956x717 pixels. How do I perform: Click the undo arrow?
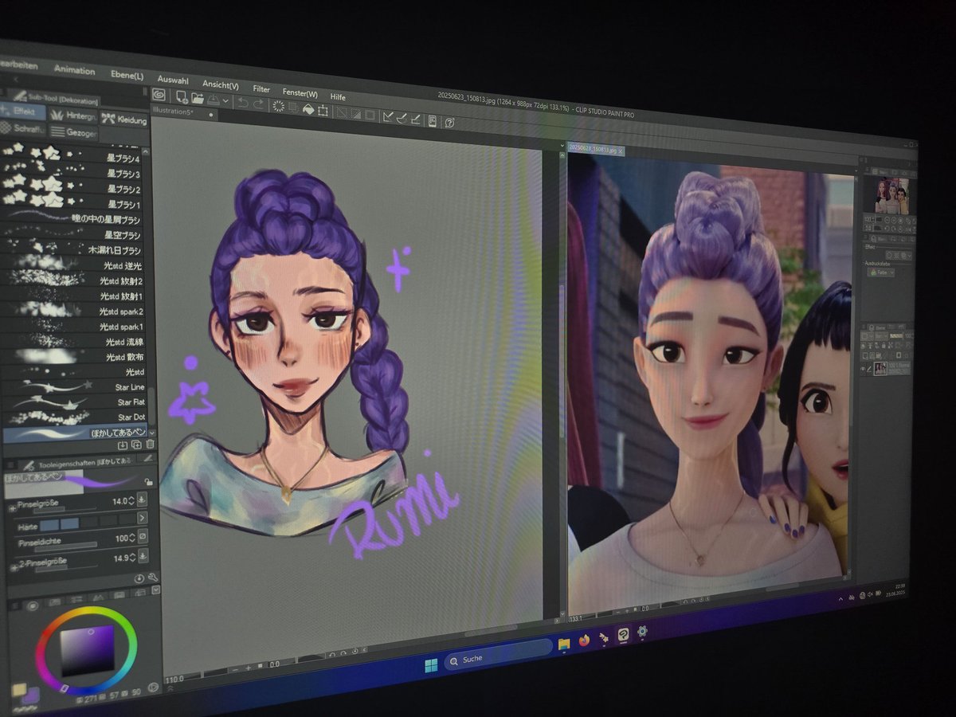tap(243, 103)
